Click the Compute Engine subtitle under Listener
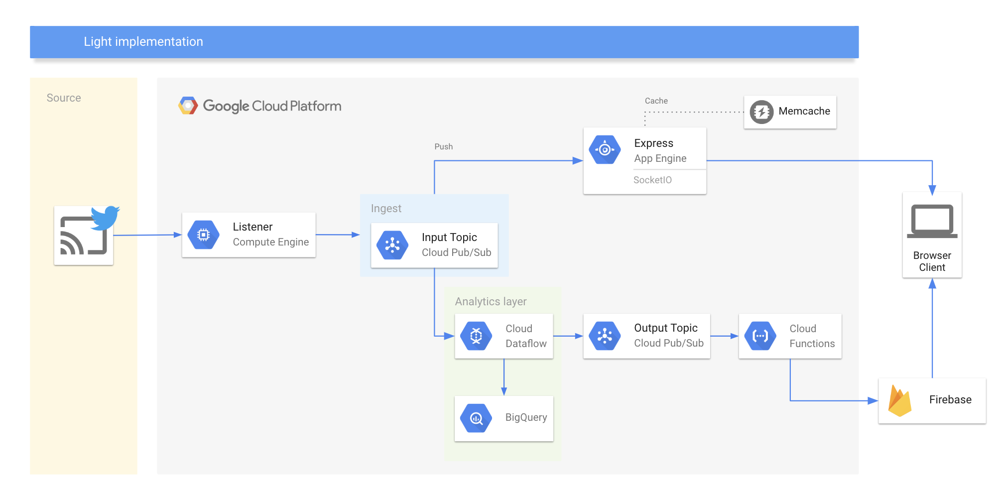This screenshot has width=998, height=490. click(271, 242)
